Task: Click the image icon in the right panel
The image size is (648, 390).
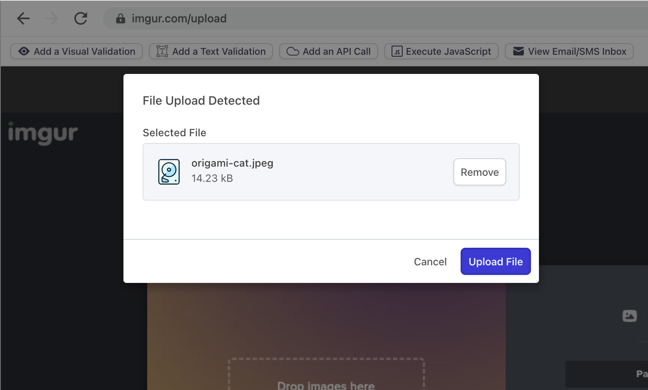Action: click(630, 316)
